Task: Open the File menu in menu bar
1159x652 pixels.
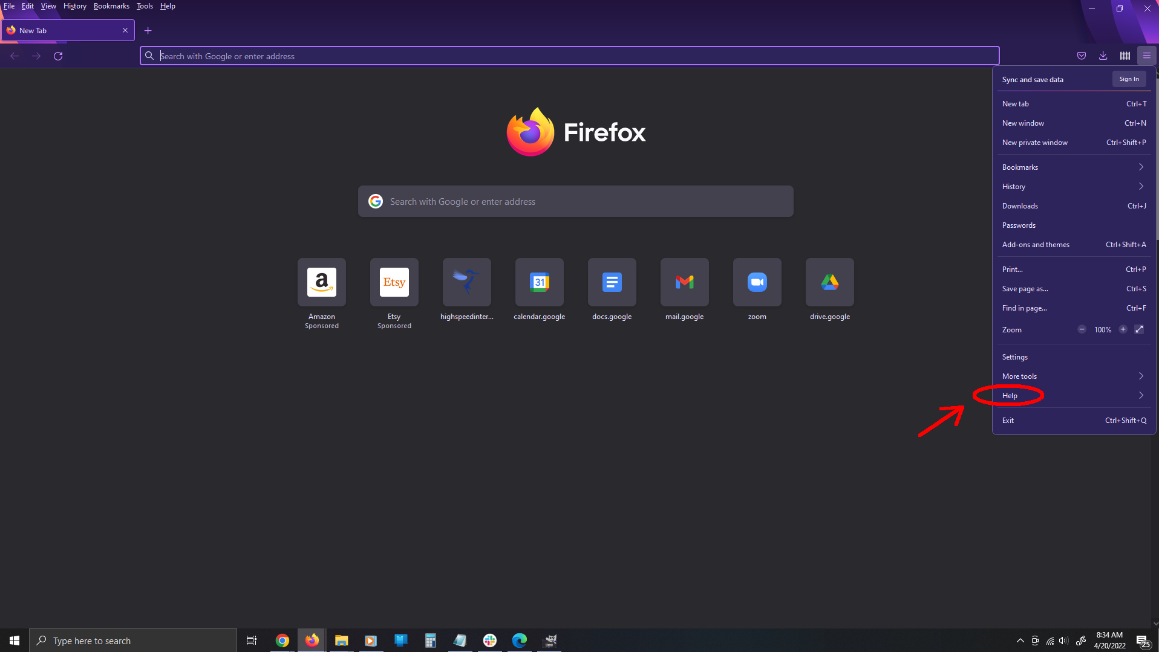Action: (9, 6)
